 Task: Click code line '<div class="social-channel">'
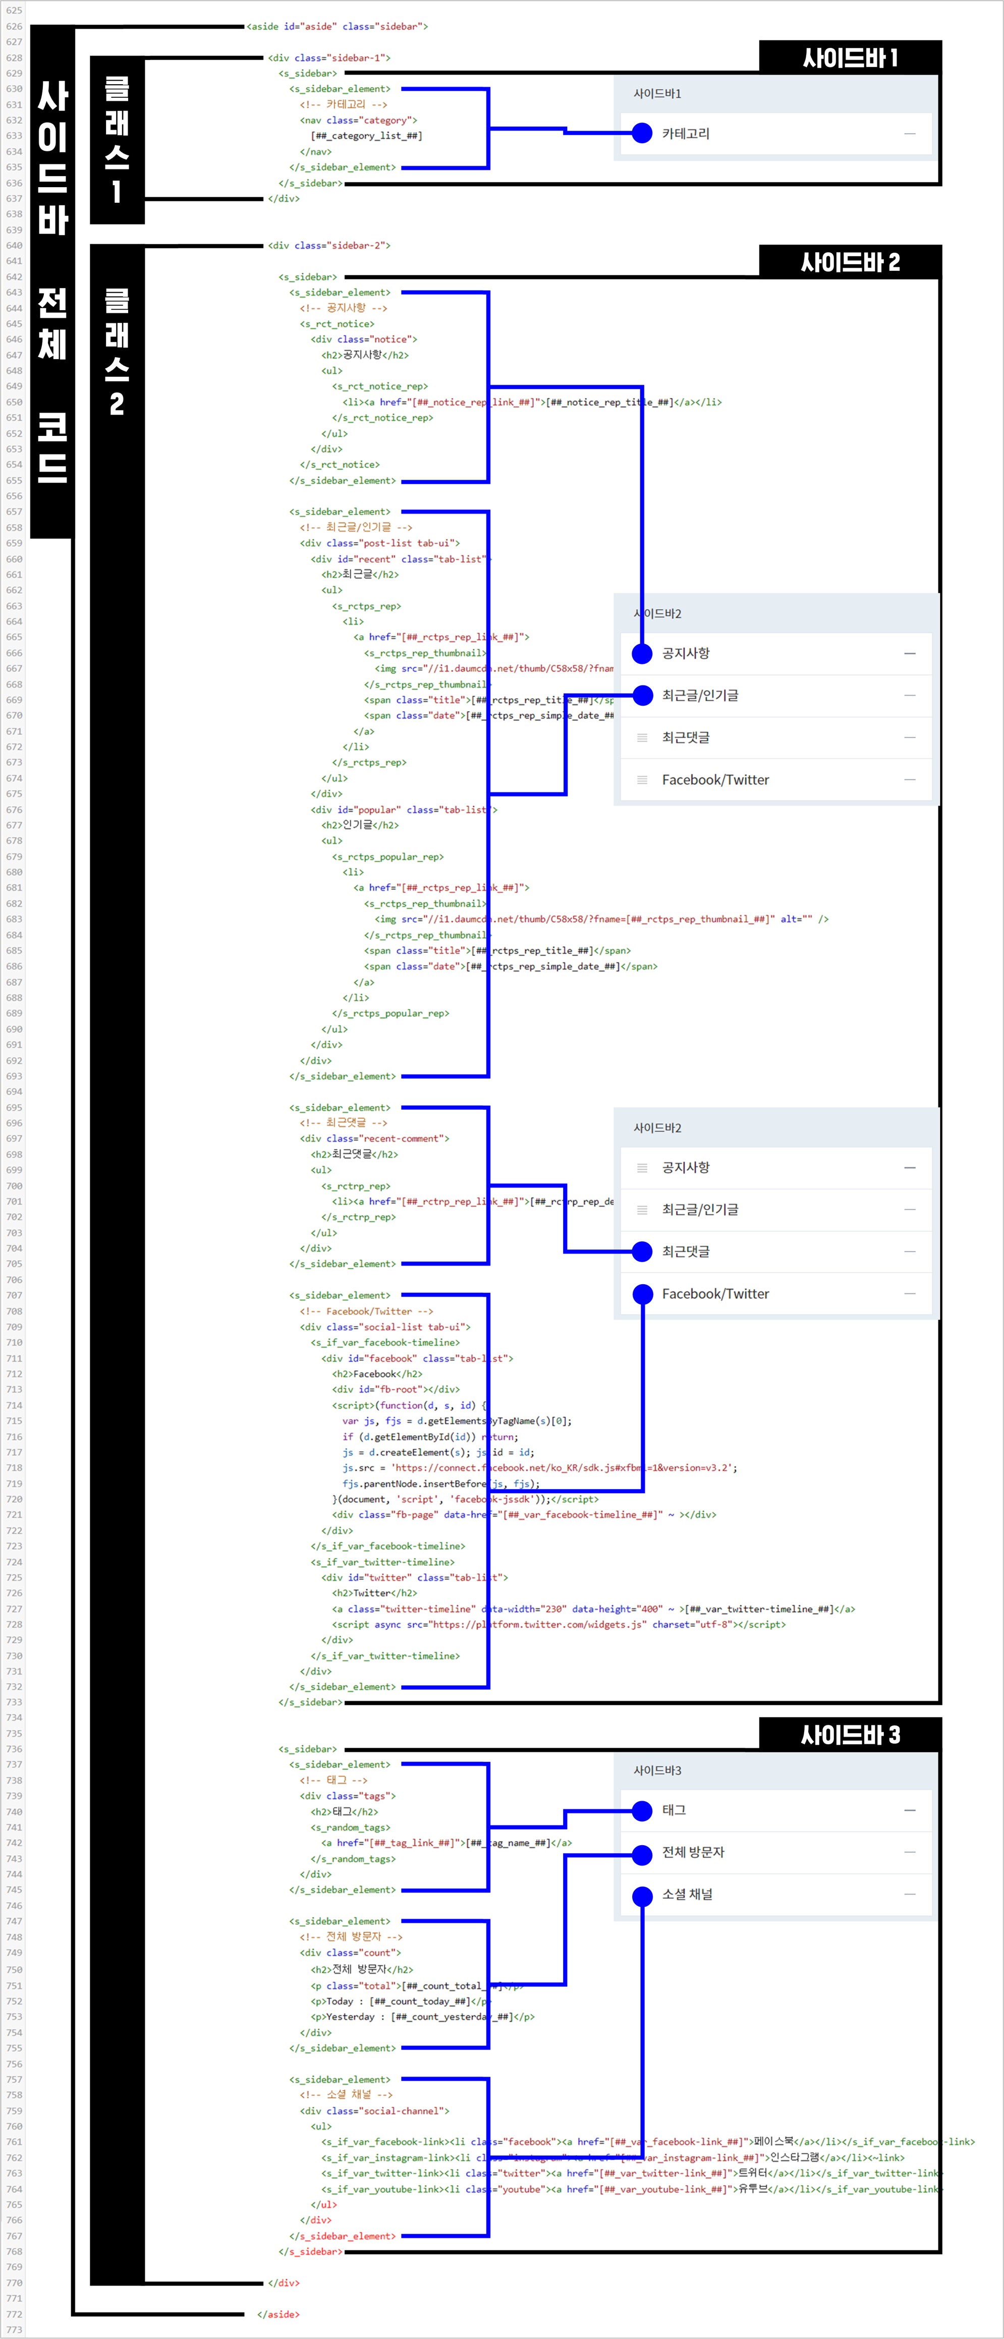click(374, 2110)
